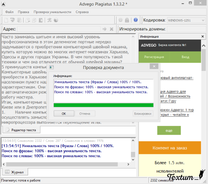208x184 pixels.
Task: Click the log horizontal scroll left arrow
Action: click(4, 164)
